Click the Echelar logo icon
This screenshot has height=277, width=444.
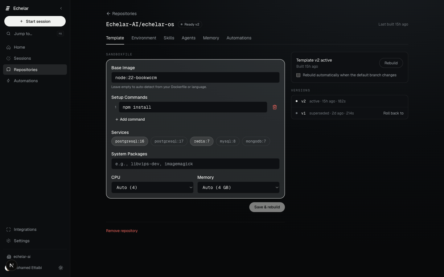tap(8, 8)
